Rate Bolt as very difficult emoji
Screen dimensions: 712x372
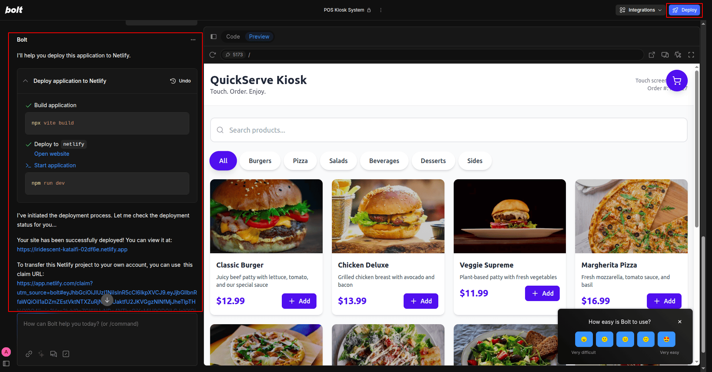(584, 339)
